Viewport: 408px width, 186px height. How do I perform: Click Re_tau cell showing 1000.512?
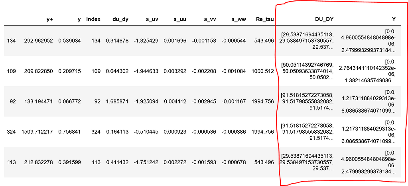263,71
